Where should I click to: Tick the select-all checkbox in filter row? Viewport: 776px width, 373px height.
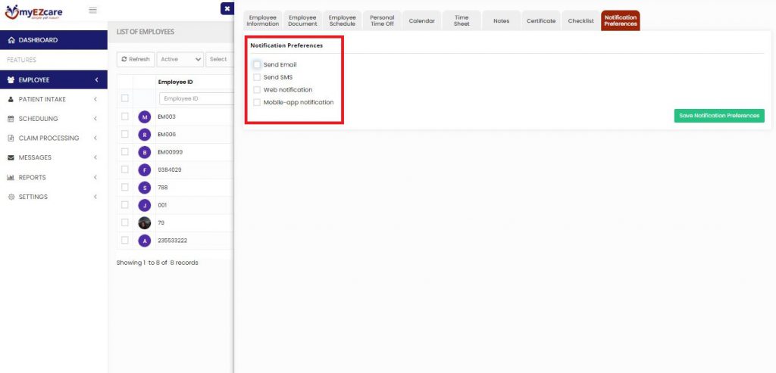click(x=125, y=98)
